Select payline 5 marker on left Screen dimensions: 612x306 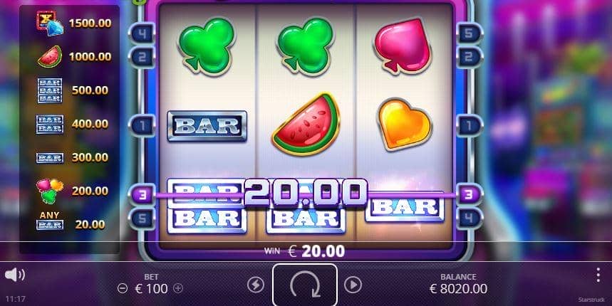click(x=142, y=218)
